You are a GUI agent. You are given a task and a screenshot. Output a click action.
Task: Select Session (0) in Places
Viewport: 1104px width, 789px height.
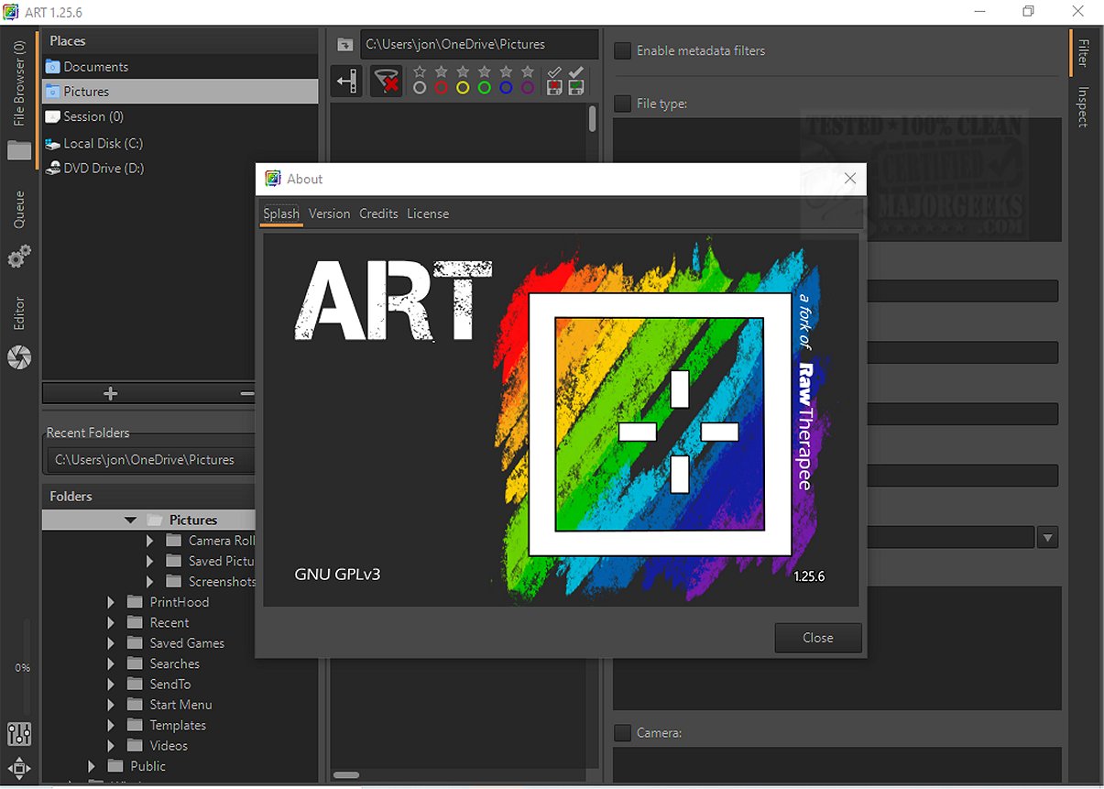(180, 116)
